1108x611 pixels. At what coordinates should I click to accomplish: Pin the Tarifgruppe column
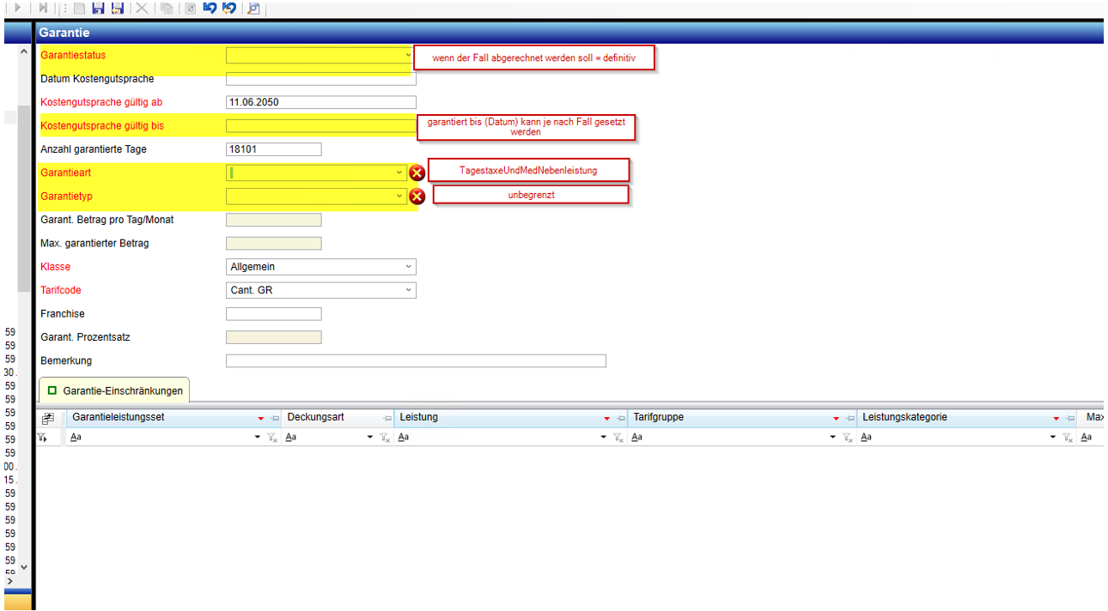850,418
